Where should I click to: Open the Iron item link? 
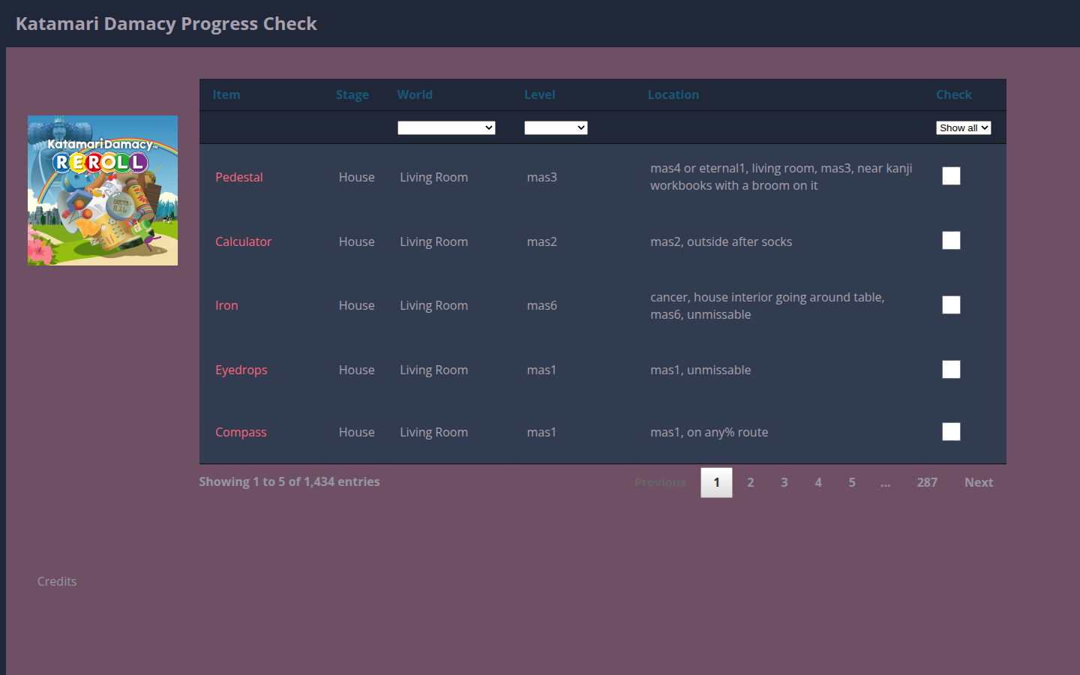[x=226, y=305]
